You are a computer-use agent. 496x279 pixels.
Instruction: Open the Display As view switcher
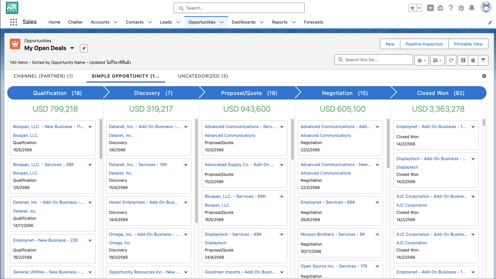click(437, 60)
